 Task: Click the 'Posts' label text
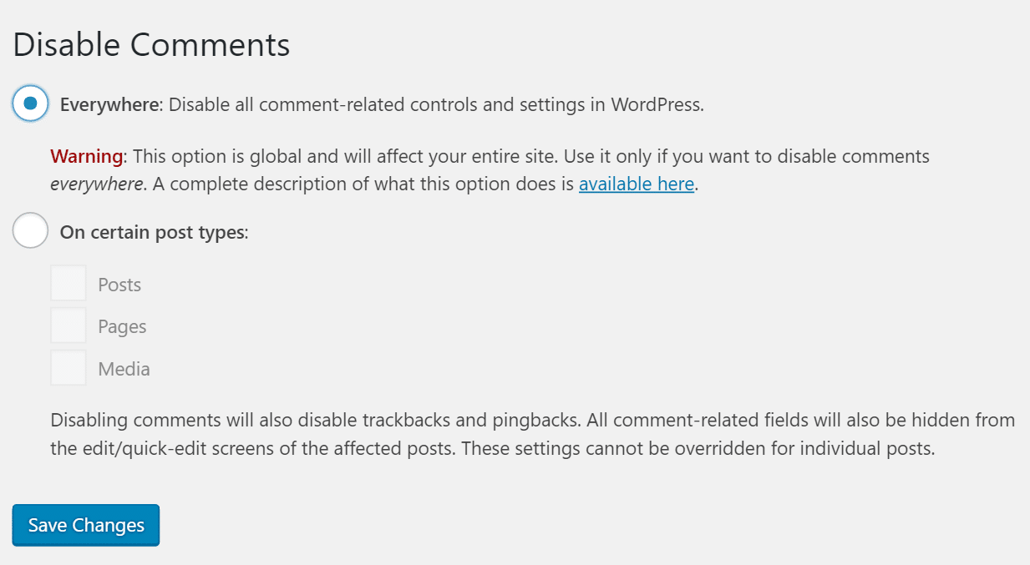click(x=119, y=285)
